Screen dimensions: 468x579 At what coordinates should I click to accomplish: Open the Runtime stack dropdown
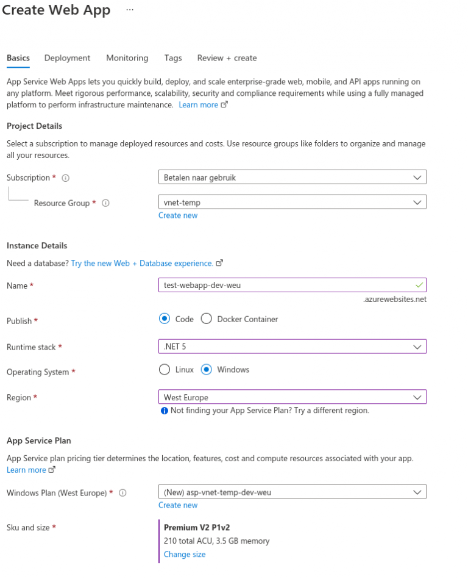[x=292, y=347]
